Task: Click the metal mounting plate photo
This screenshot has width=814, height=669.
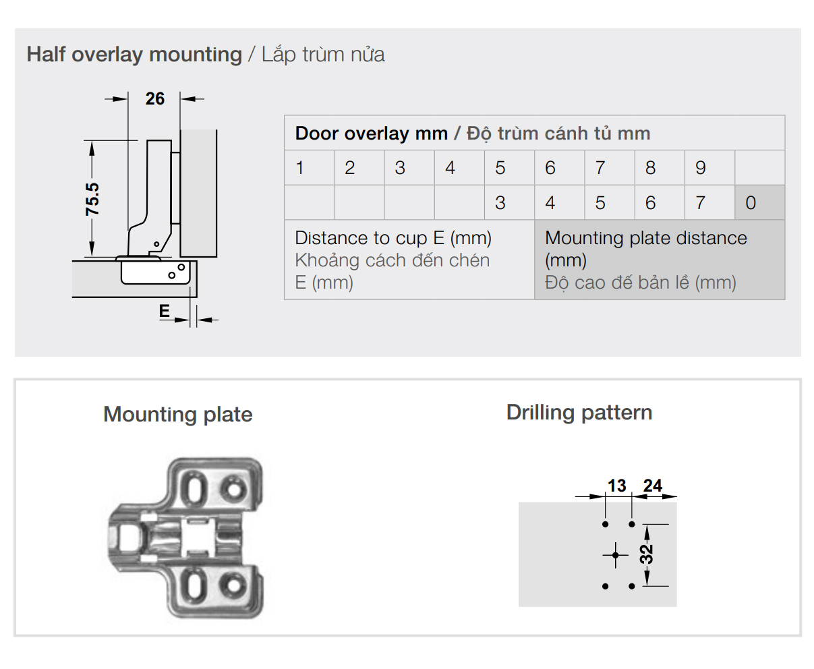Action: point(185,537)
